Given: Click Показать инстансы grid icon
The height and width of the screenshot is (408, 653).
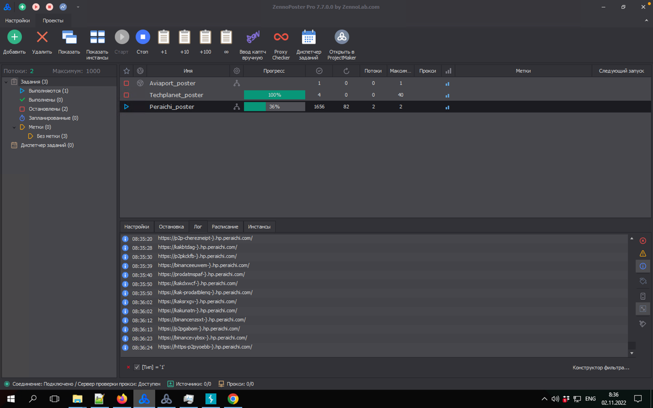Looking at the screenshot, I should [97, 37].
